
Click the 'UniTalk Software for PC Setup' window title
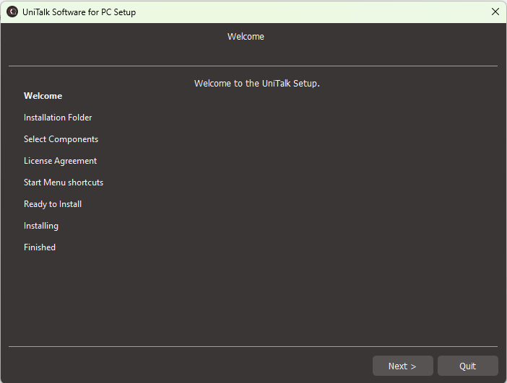pyautogui.click(x=79, y=12)
